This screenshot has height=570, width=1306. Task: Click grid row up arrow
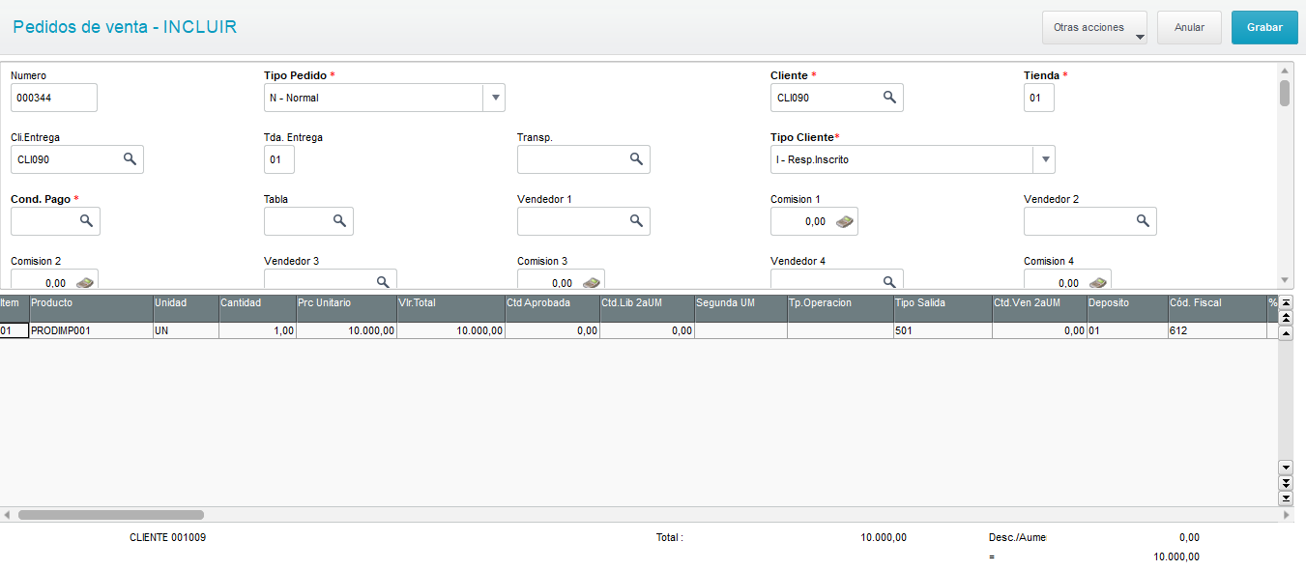1286,333
